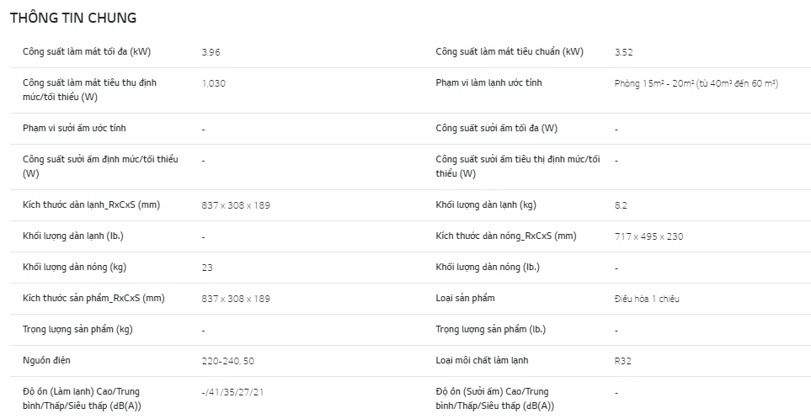Click the power supply value 220-240, 50
This screenshot has height=419, width=811.
pyautogui.click(x=228, y=361)
